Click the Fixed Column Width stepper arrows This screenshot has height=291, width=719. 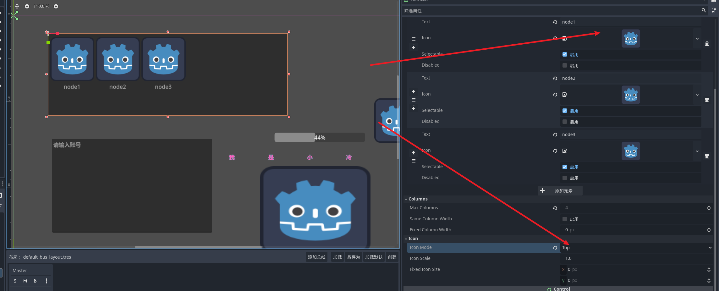[x=709, y=230]
